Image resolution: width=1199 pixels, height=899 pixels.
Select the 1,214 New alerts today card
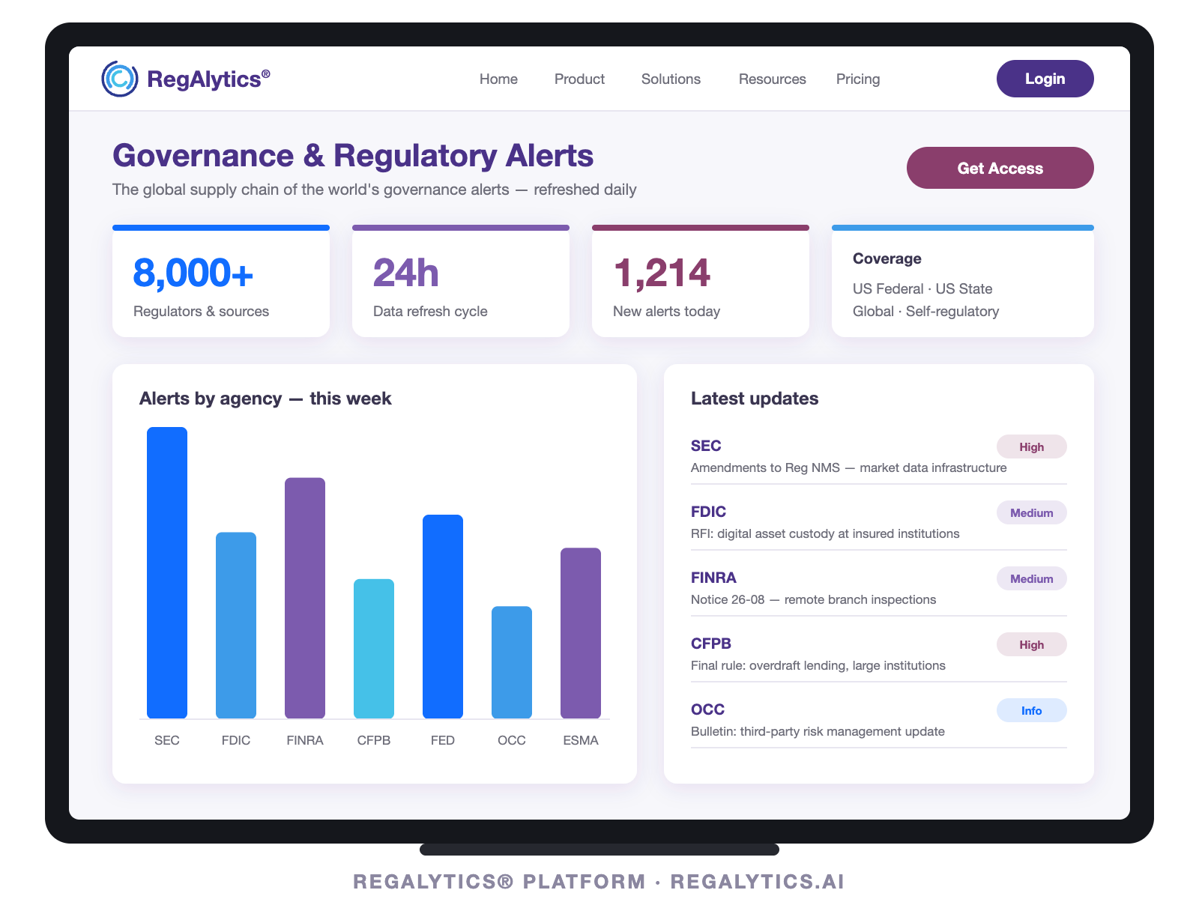(701, 281)
